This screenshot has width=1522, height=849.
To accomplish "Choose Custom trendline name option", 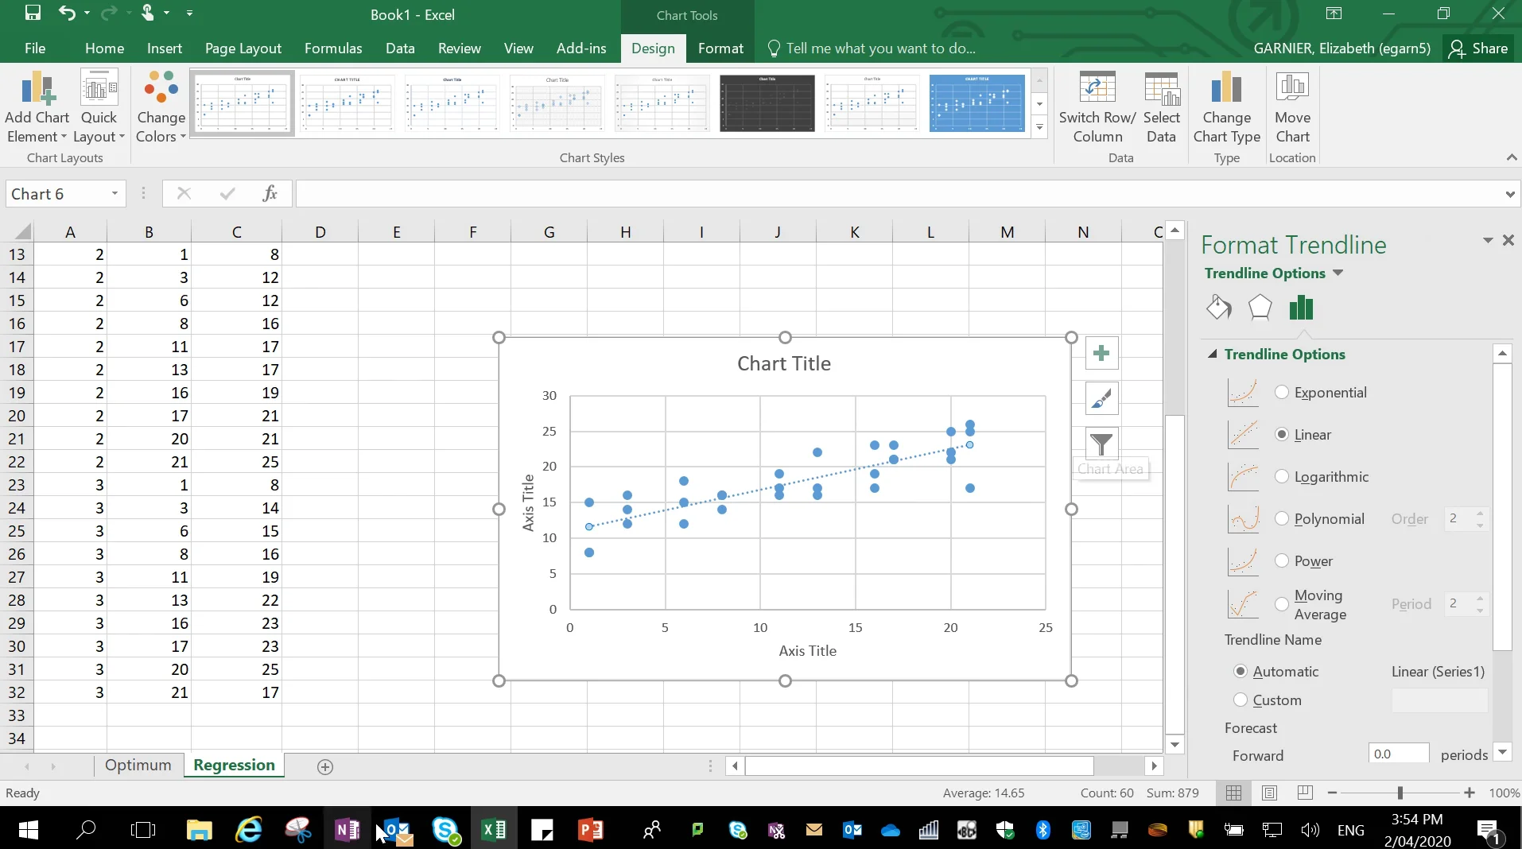I will click(1241, 700).
